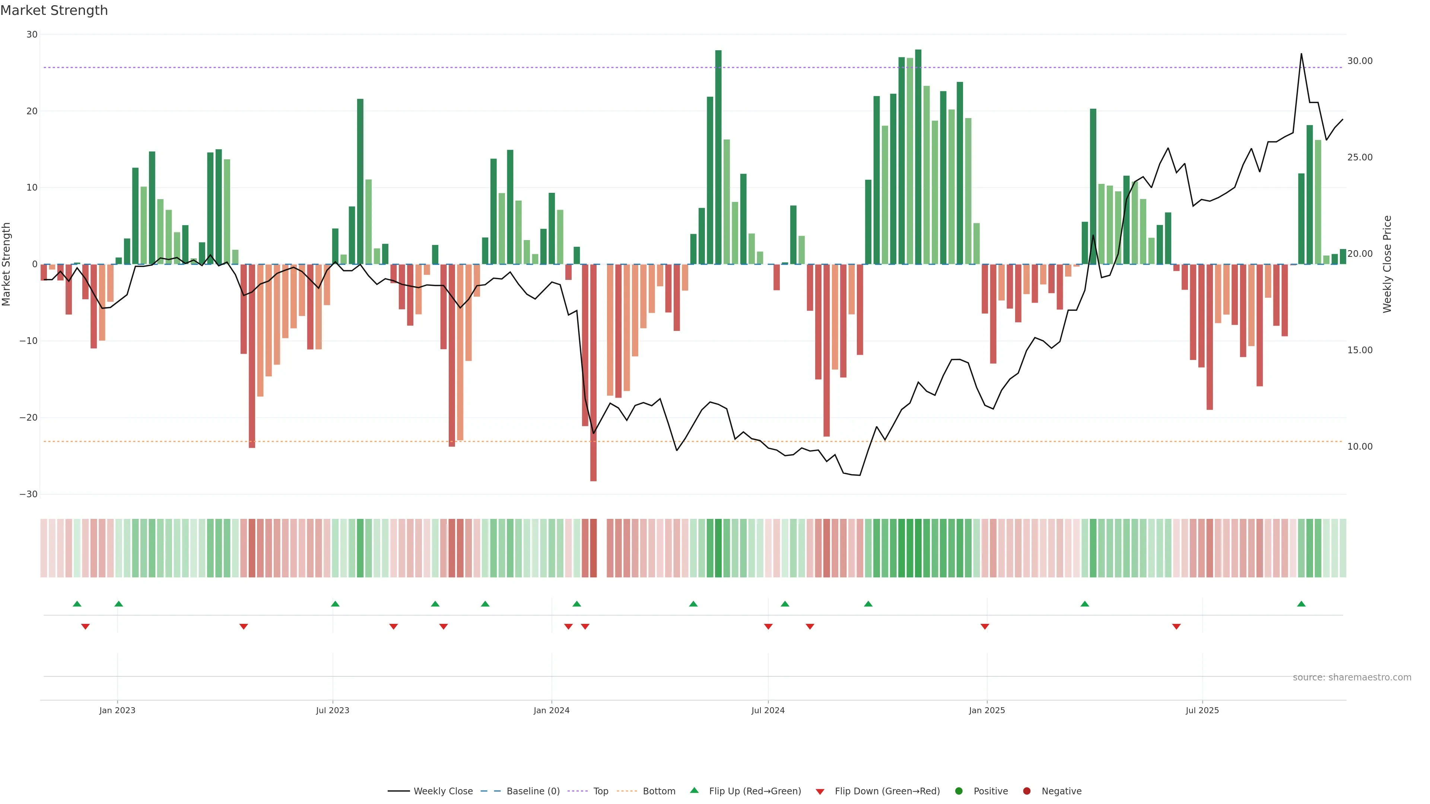Click the green Positive legend circle
1430x804 pixels.
[959, 791]
